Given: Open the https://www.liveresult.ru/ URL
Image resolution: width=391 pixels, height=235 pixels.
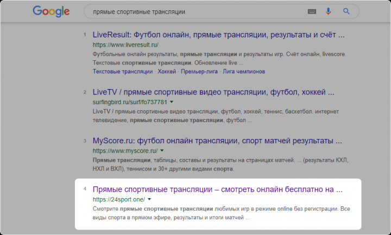Looking at the screenshot, I should pos(125,45).
